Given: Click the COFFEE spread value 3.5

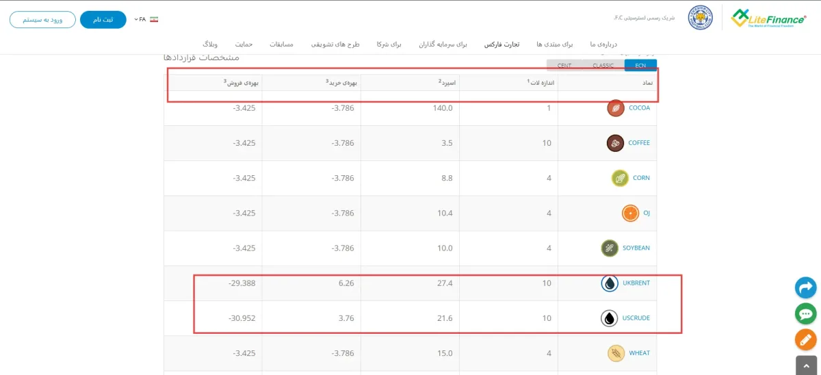Looking at the screenshot, I should [x=447, y=143].
